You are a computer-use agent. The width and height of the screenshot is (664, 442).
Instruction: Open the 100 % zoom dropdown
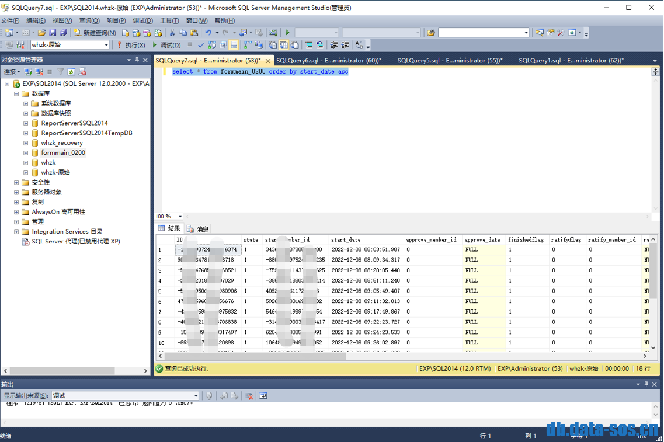pos(180,217)
